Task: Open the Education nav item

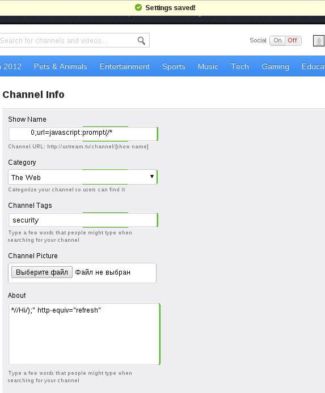Action: (313, 66)
